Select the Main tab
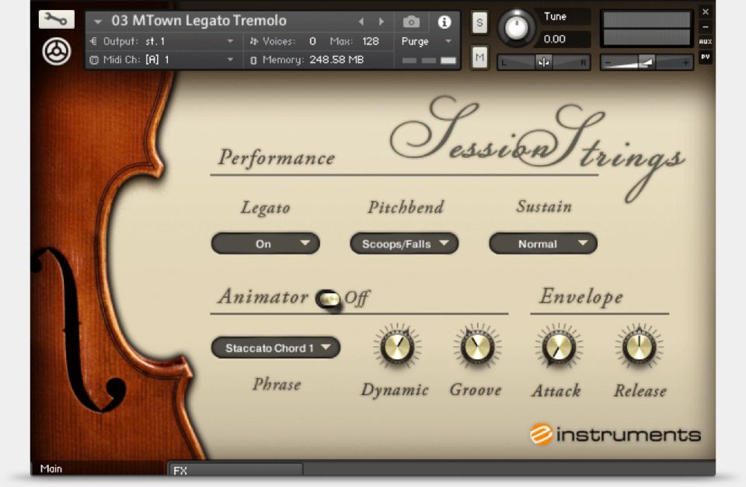This screenshot has height=487, width=746. pos(52,468)
